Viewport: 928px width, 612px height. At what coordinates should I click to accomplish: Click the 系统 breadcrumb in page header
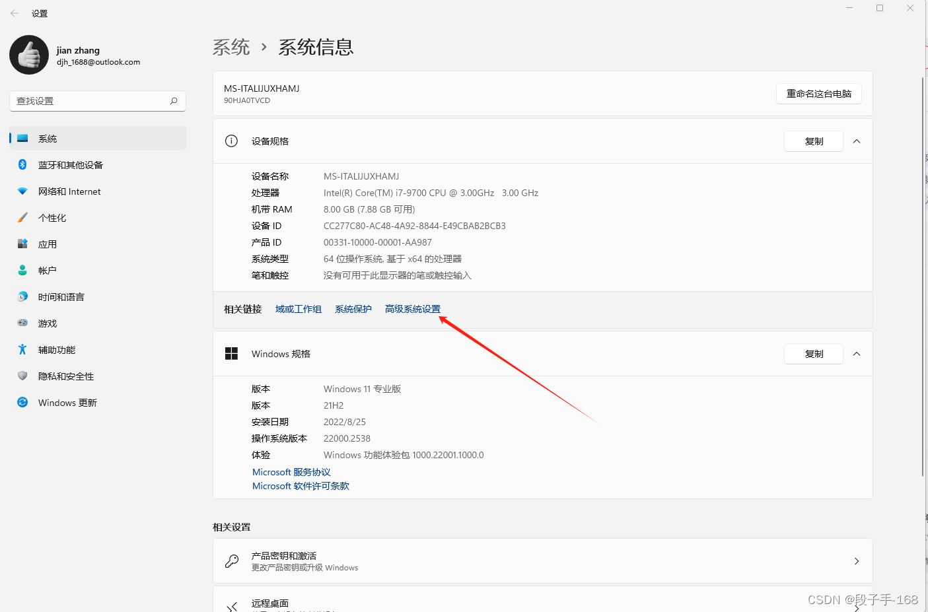click(x=231, y=47)
